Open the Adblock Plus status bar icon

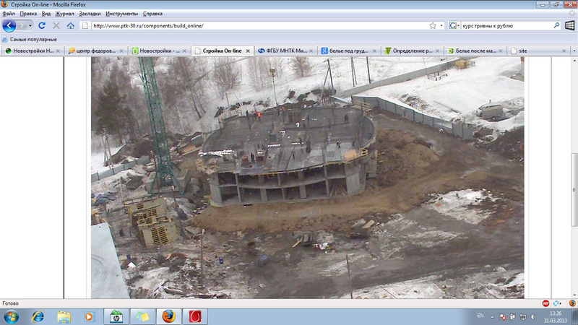point(545,303)
